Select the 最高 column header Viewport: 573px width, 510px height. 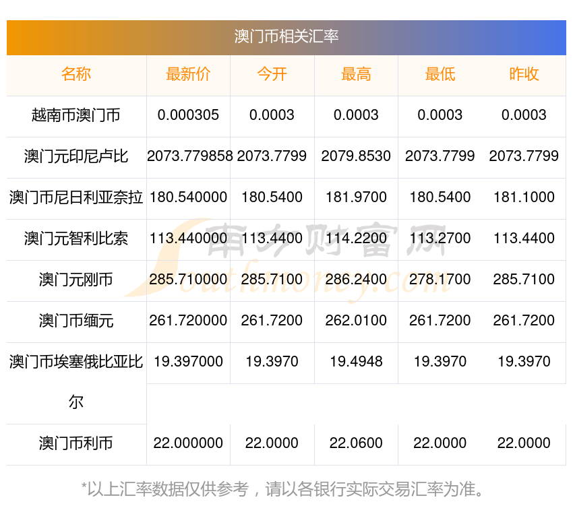pos(356,75)
